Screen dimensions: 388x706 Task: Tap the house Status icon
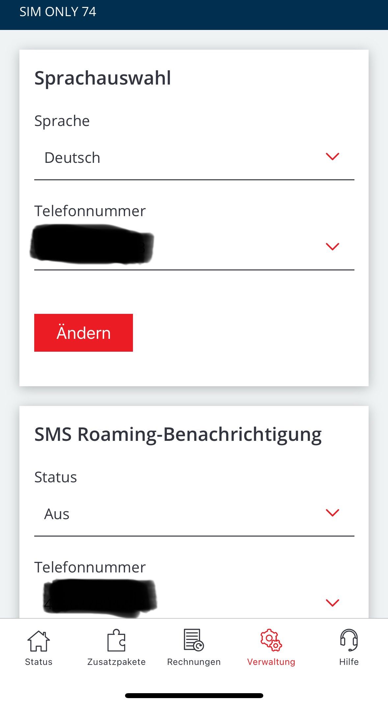[39, 641]
